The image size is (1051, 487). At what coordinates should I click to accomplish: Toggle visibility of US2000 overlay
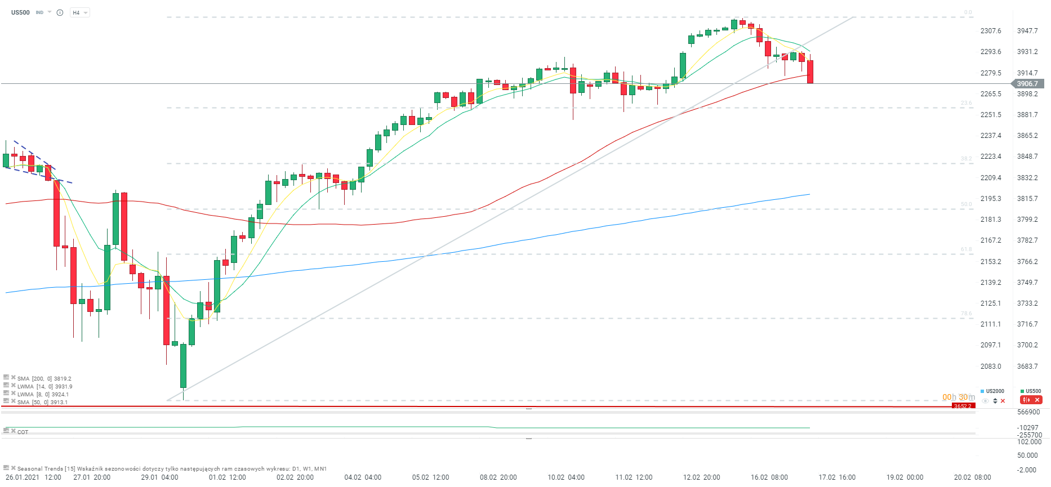pos(985,401)
